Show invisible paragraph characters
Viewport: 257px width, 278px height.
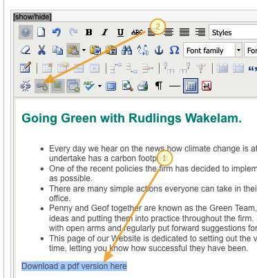click(159, 86)
